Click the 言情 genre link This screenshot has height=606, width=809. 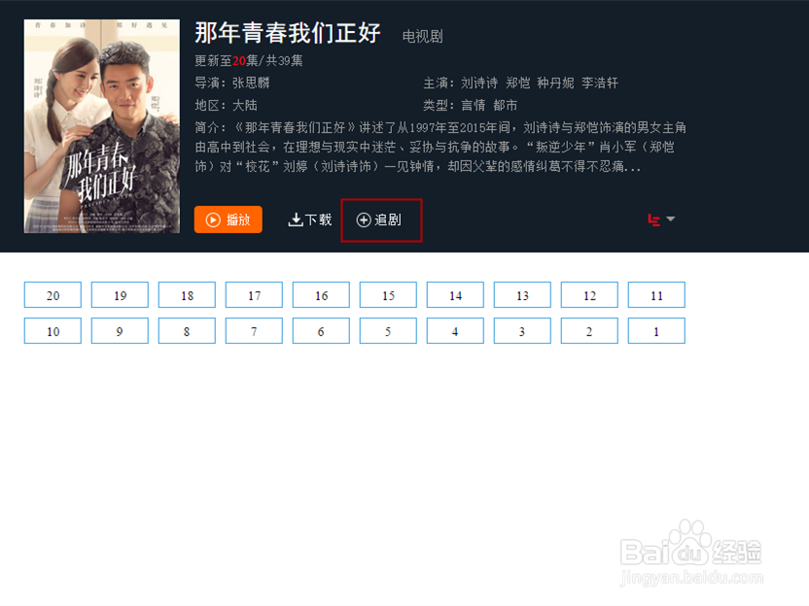coord(474,106)
